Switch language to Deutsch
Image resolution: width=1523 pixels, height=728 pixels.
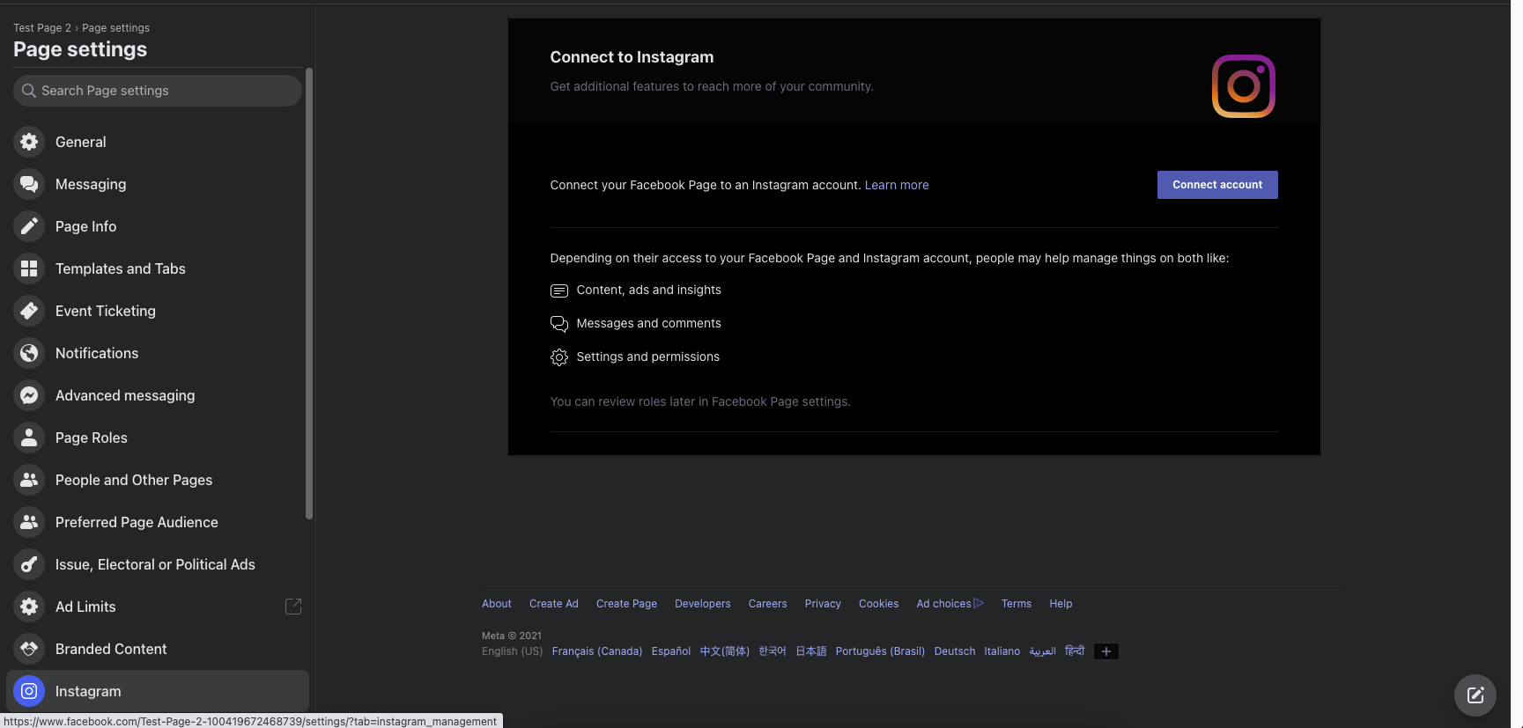[x=955, y=651]
